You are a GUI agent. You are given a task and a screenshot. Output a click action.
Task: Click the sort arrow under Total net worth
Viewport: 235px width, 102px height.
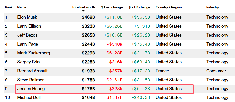click(83, 11)
